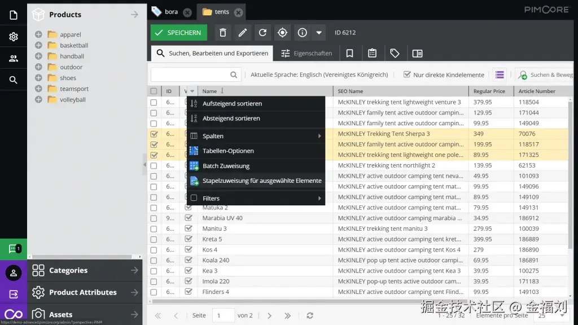Open the user profile icon
Viewport: 578px width, 325px height.
tap(14, 273)
